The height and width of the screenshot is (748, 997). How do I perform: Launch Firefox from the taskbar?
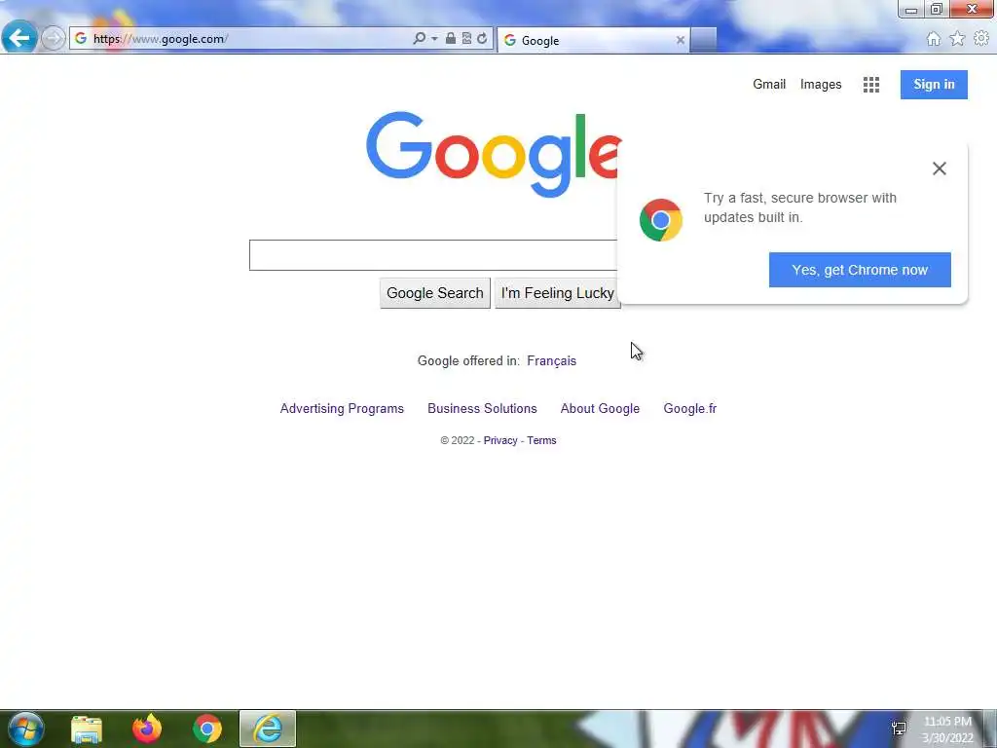coord(147,729)
